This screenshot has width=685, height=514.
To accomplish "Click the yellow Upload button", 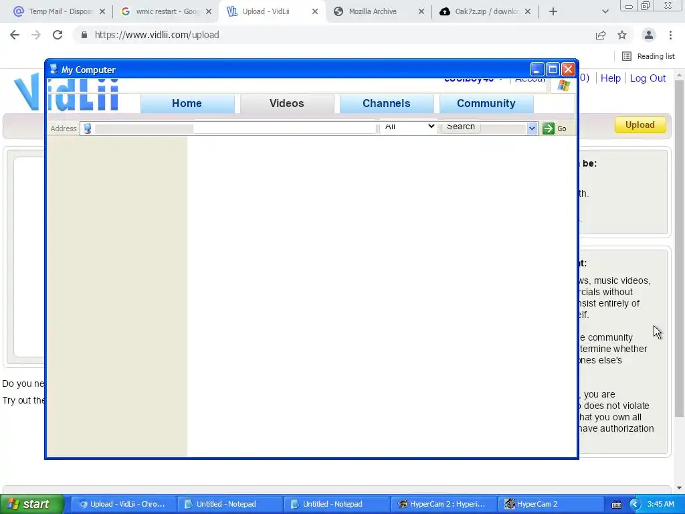I will pyautogui.click(x=640, y=125).
